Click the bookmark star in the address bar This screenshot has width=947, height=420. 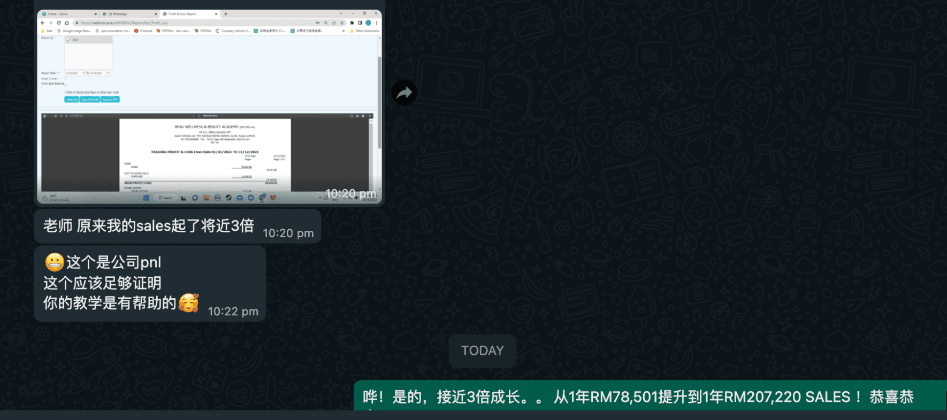point(342,23)
